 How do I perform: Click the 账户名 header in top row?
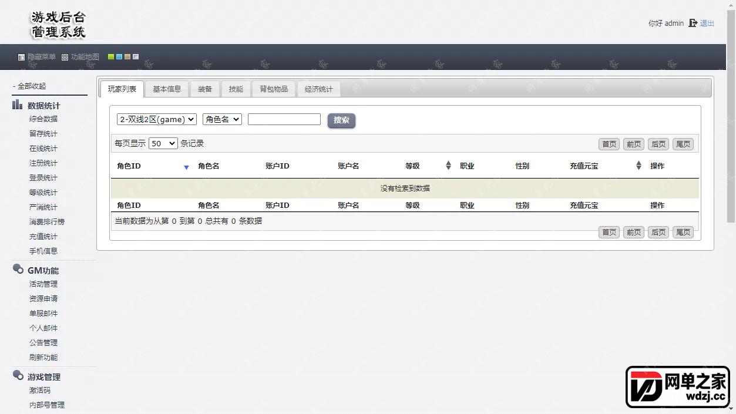click(348, 166)
